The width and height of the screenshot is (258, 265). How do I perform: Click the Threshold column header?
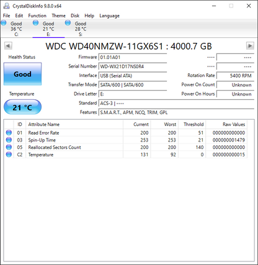click(x=192, y=124)
